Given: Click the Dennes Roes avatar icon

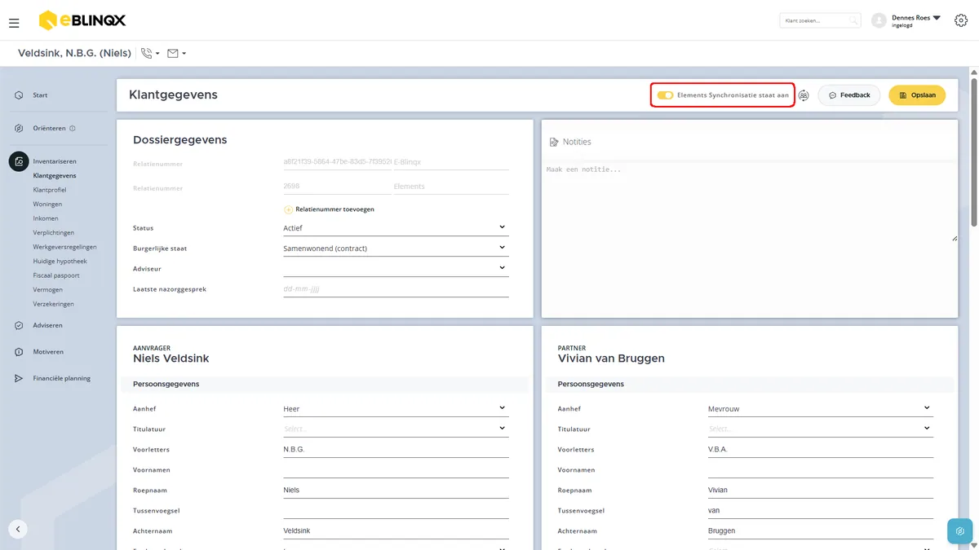Looking at the screenshot, I should (x=879, y=20).
